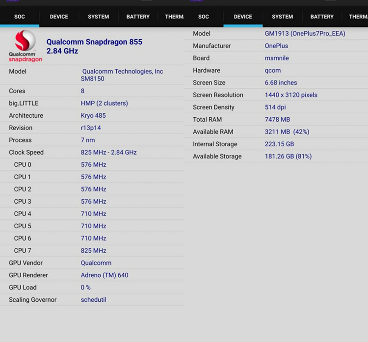Select the 'big.LITTLE' label

pyautogui.click(x=24, y=103)
